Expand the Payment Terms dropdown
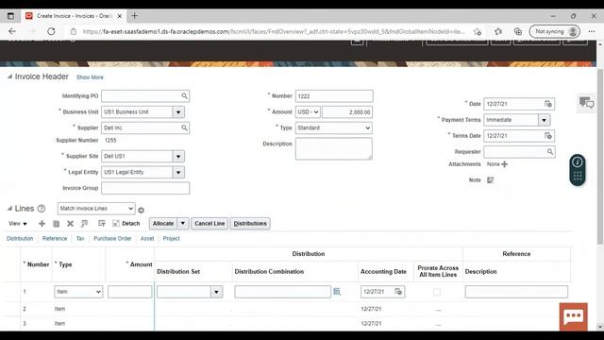The width and height of the screenshot is (604, 340). pos(544,120)
